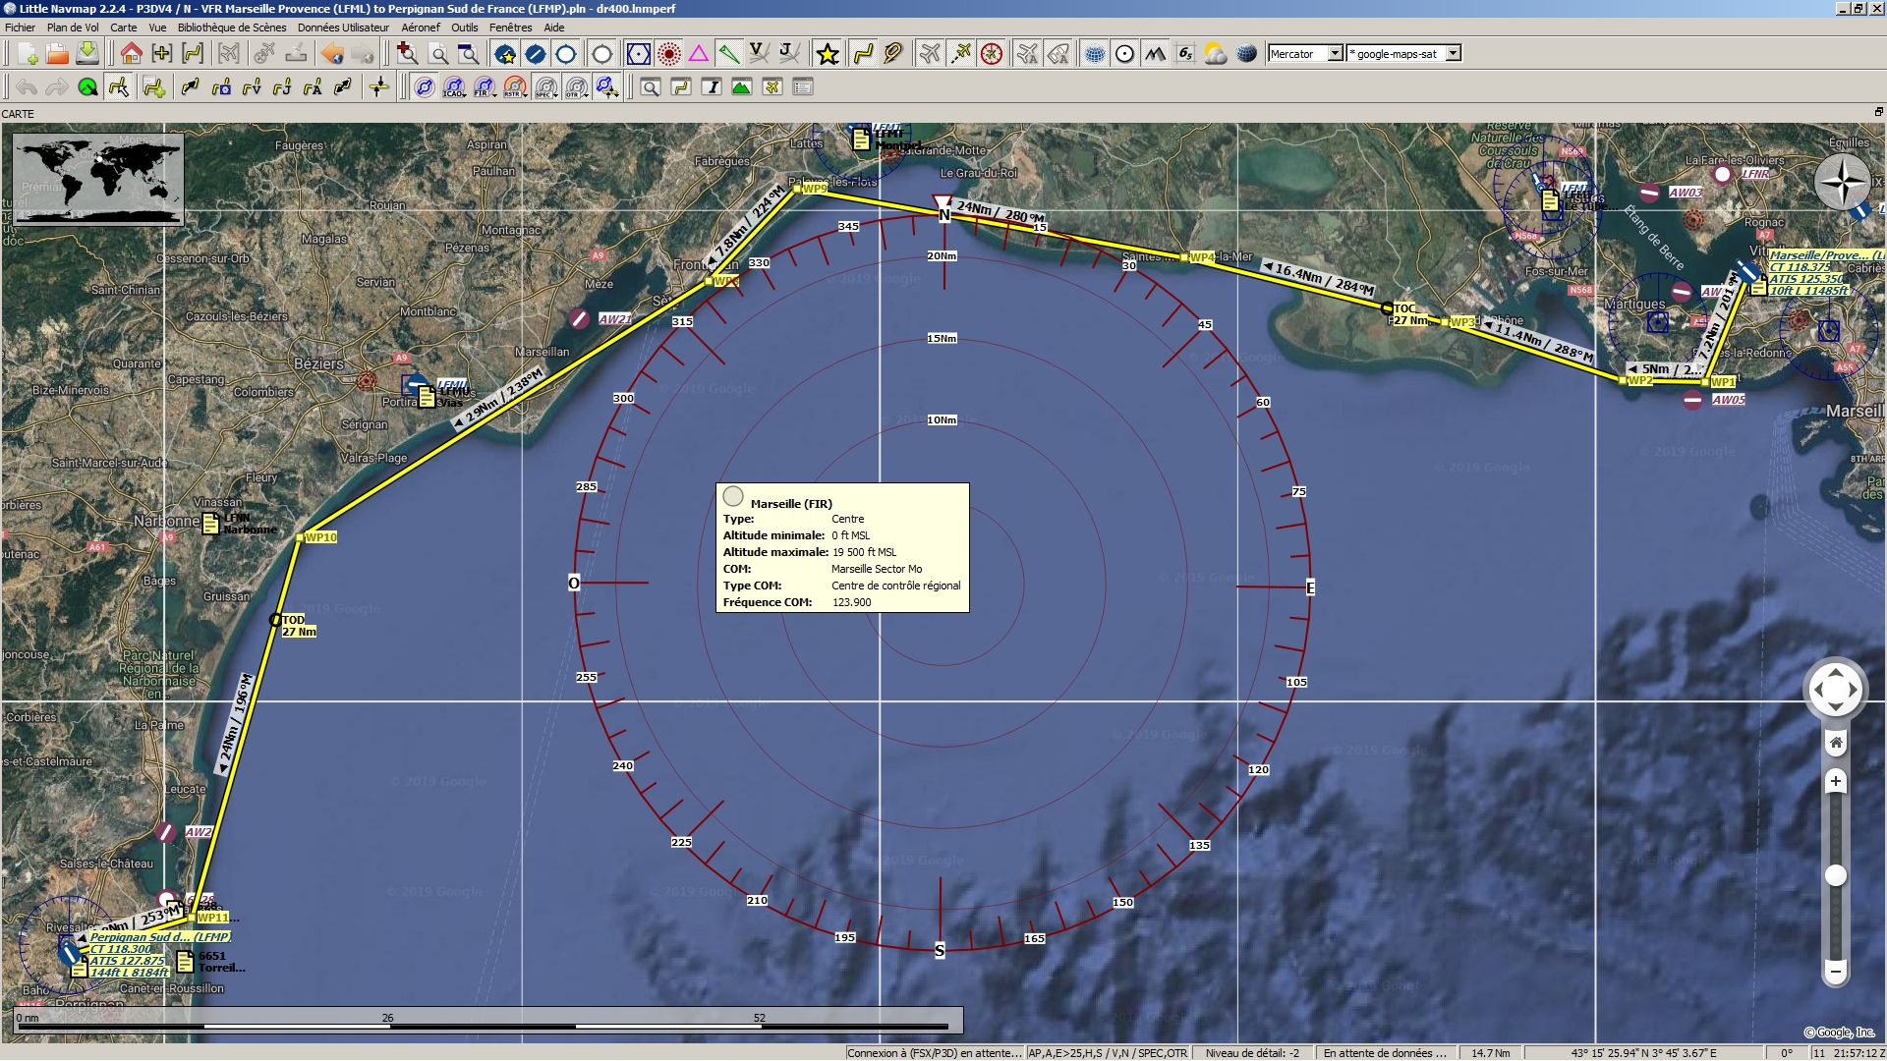The height and width of the screenshot is (1061, 1887).
Task: Click Perpignan Sud (LFMP) airport label
Action: [x=159, y=937]
